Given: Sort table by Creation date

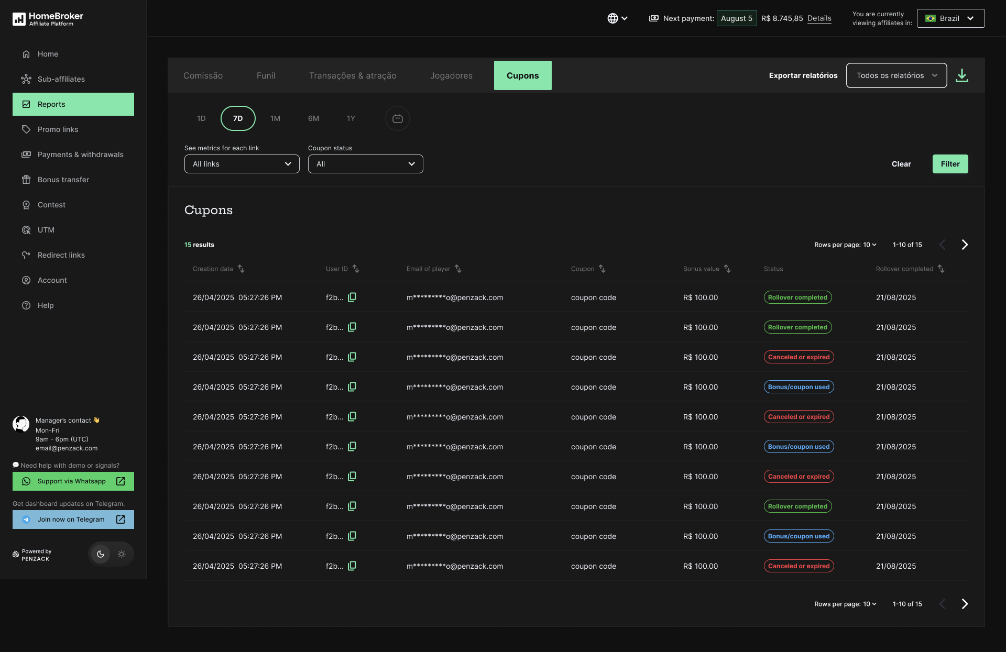Looking at the screenshot, I should click(x=241, y=269).
